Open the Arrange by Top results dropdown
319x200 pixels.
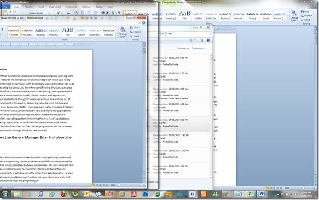199,48
